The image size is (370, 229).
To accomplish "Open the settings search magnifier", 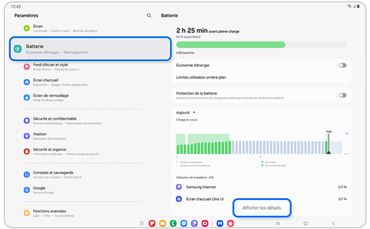I will click(149, 15).
